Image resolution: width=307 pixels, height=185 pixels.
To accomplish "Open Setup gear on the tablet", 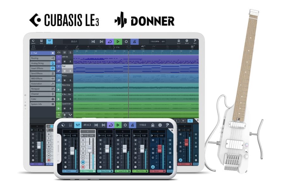I will pos(187,42).
